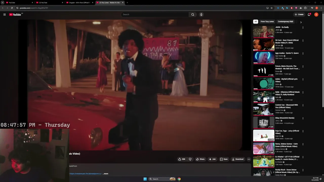This screenshot has height=182, width=324.
Task: Dislike the video with thumbs down
Action: [x=190, y=159]
